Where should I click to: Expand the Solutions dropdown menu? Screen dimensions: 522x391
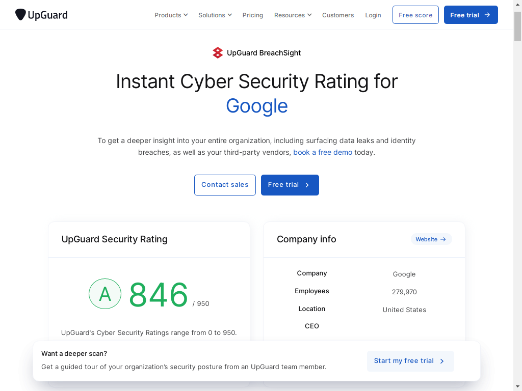(215, 15)
